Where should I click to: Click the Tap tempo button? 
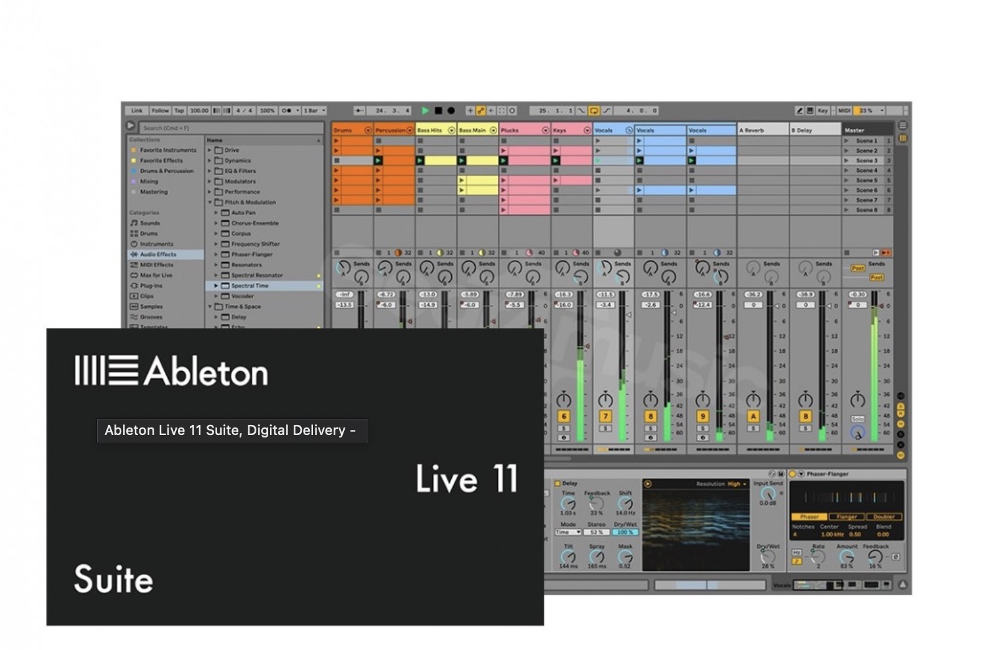(179, 111)
